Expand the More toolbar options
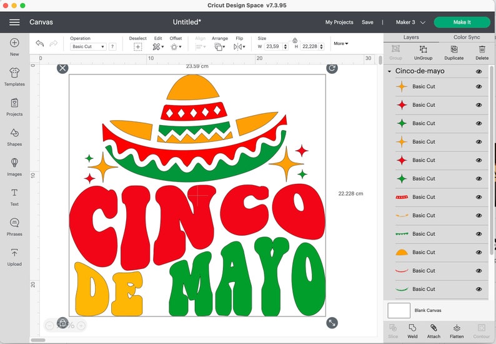 pos(340,43)
